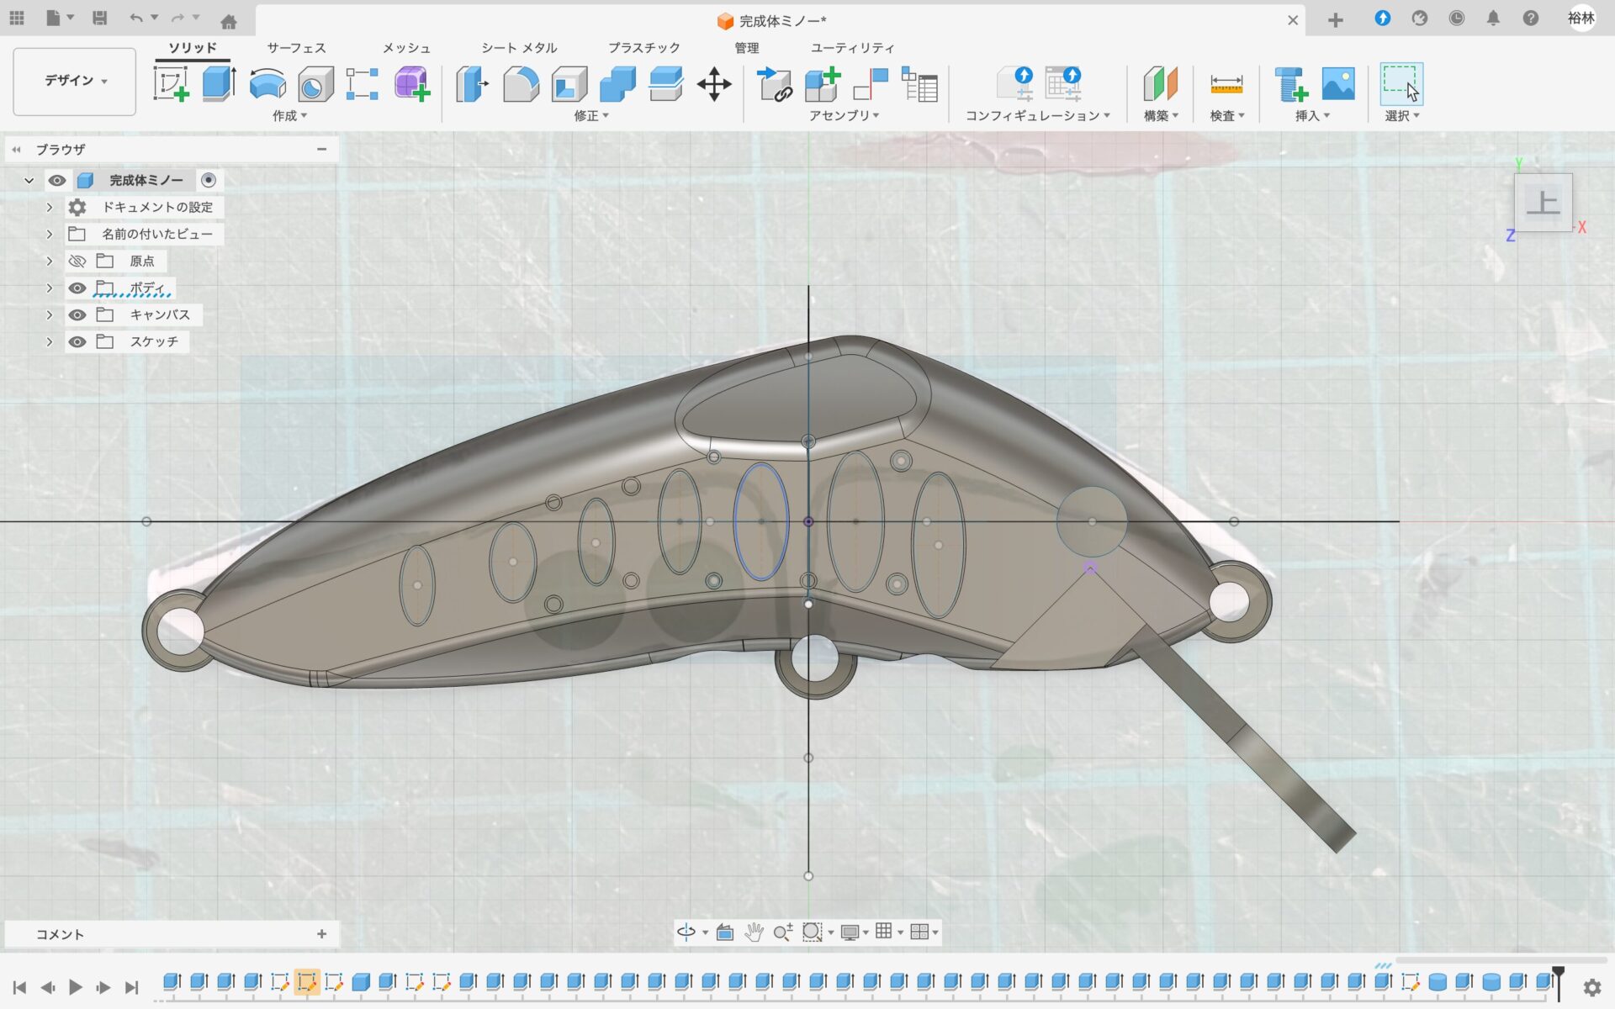1615x1009 pixels.
Task: Open the Measure ruler tool
Action: (1226, 84)
